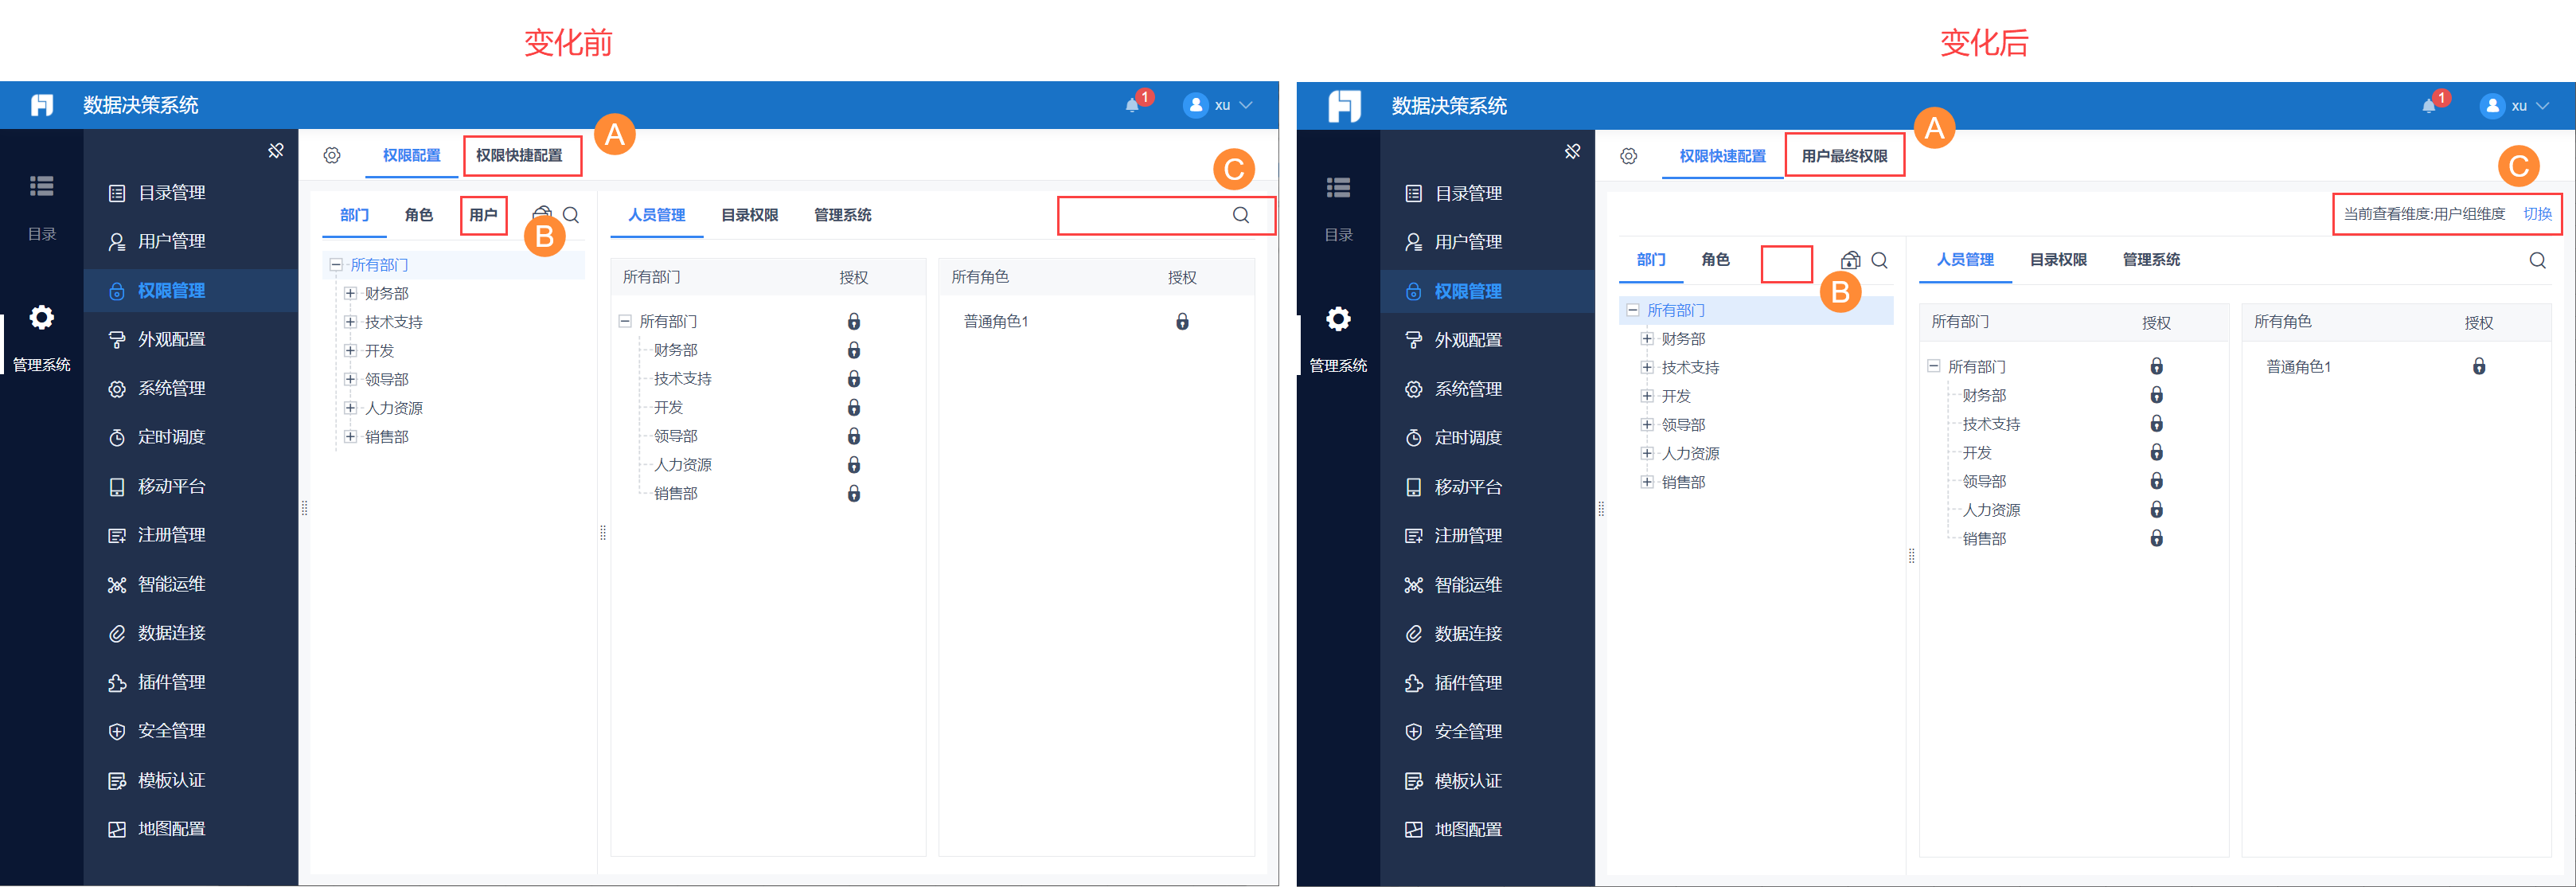Image resolution: width=2576 pixels, height=887 pixels.
Task: Toggle the 销售部 authorization lock in the 变化后 panel
Action: click(x=2156, y=538)
